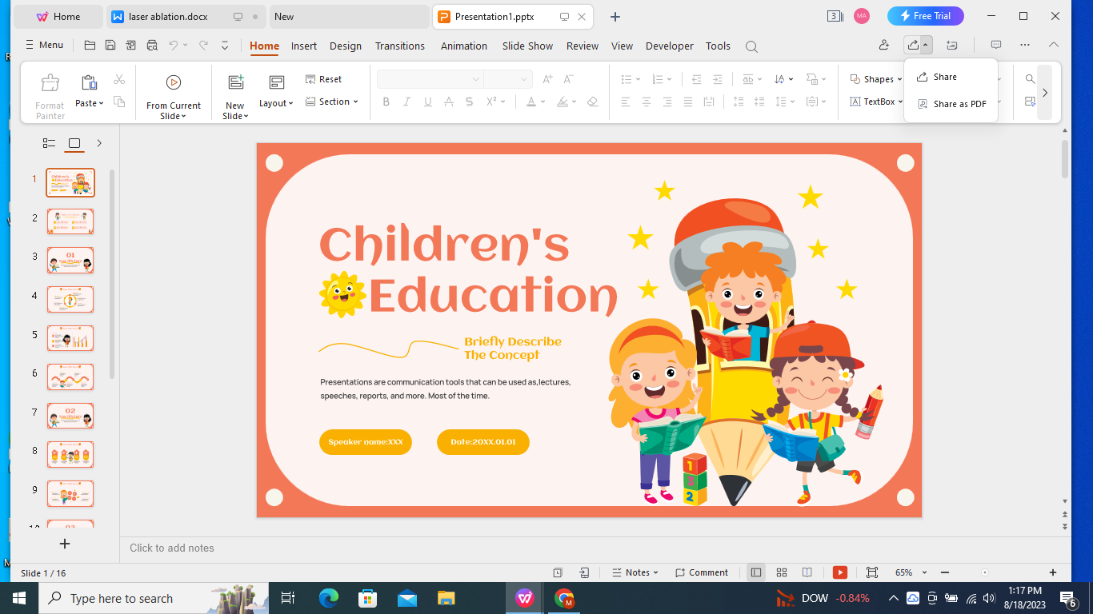
Task: Click the Fit slide to window icon
Action: tap(871, 572)
